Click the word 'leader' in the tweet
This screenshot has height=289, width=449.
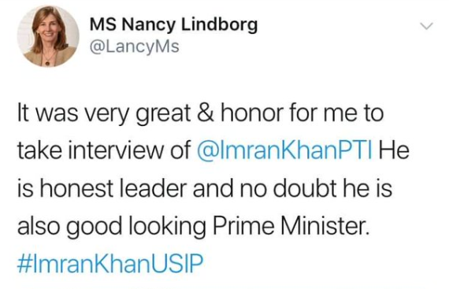pyautogui.click(x=153, y=188)
